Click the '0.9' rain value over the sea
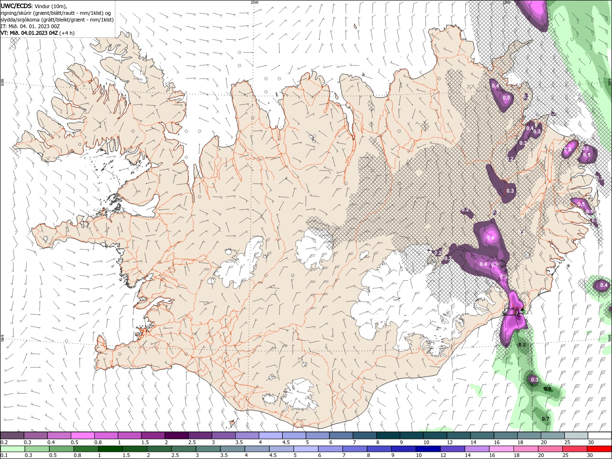The width and height of the screenshot is (612, 459). (x=547, y=389)
